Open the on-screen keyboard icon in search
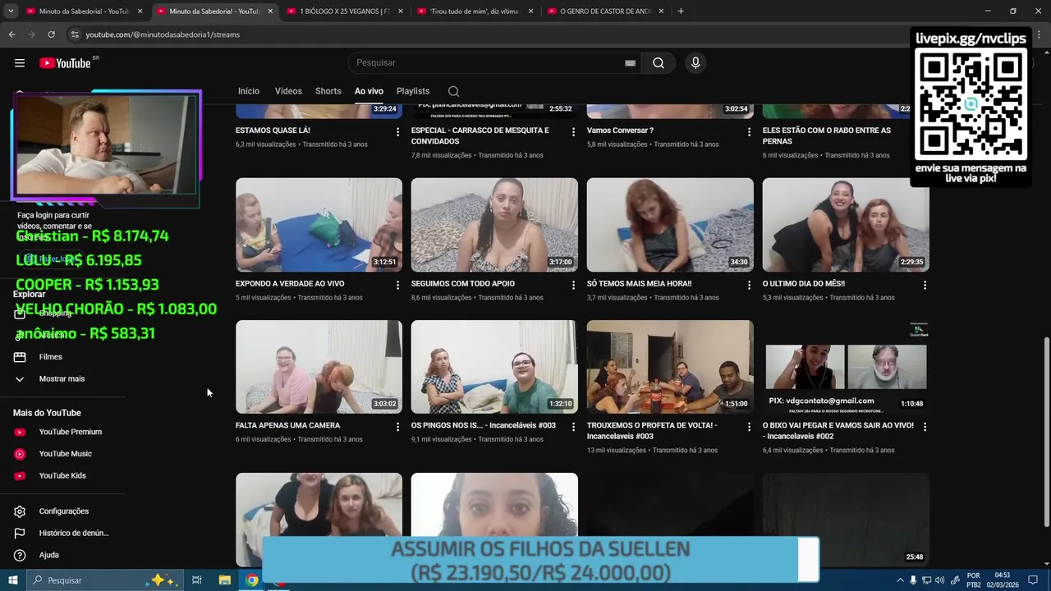 click(x=630, y=63)
